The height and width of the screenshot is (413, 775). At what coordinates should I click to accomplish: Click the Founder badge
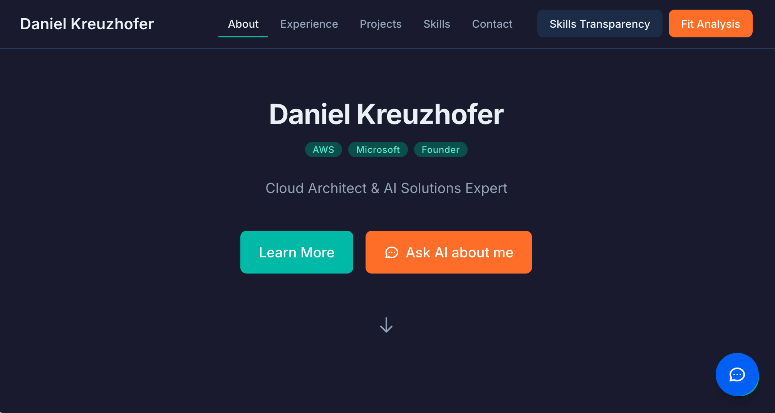tap(440, 149)
